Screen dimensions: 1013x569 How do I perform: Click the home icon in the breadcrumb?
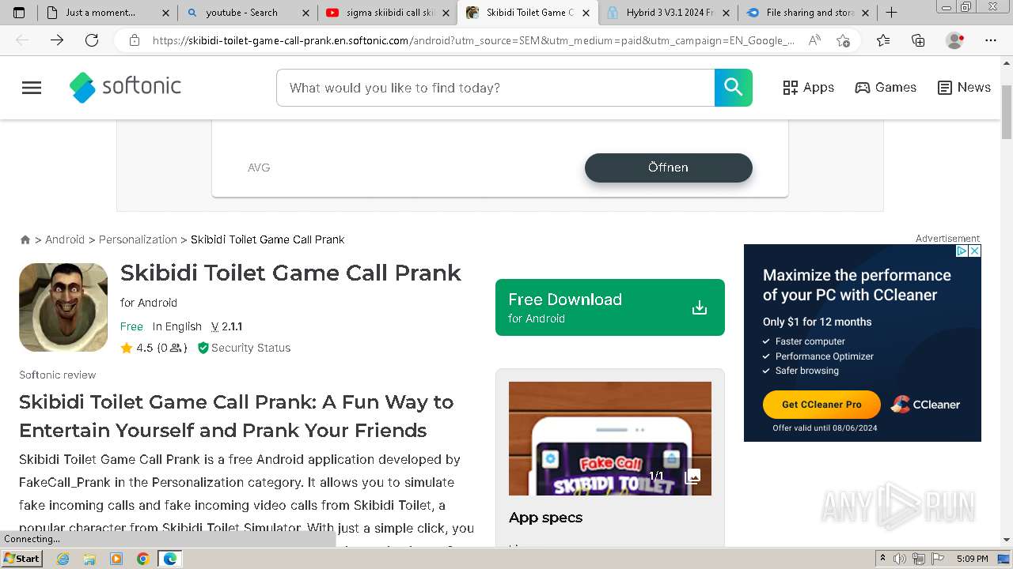(x=25, y=239)
